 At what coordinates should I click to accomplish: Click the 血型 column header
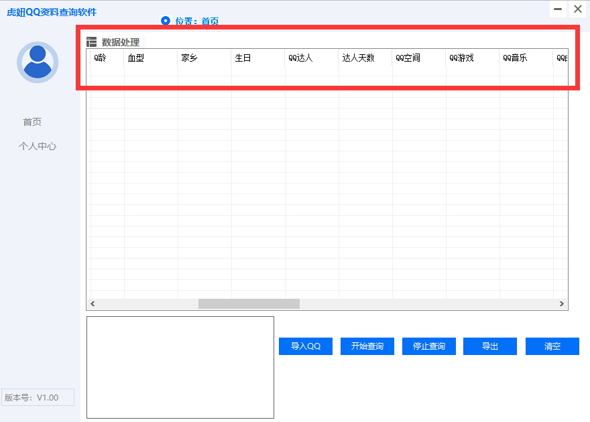tap(151, 58)
